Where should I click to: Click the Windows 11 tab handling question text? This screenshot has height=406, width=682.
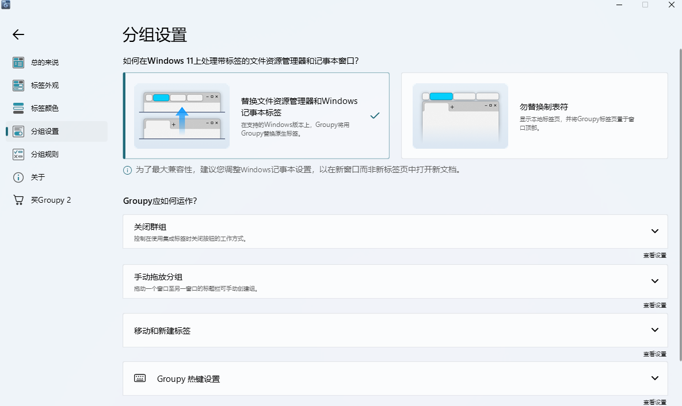pos(241,61)
